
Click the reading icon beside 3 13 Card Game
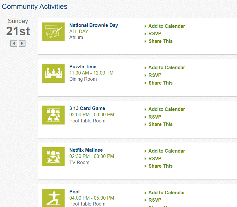(x=53, y=115)
